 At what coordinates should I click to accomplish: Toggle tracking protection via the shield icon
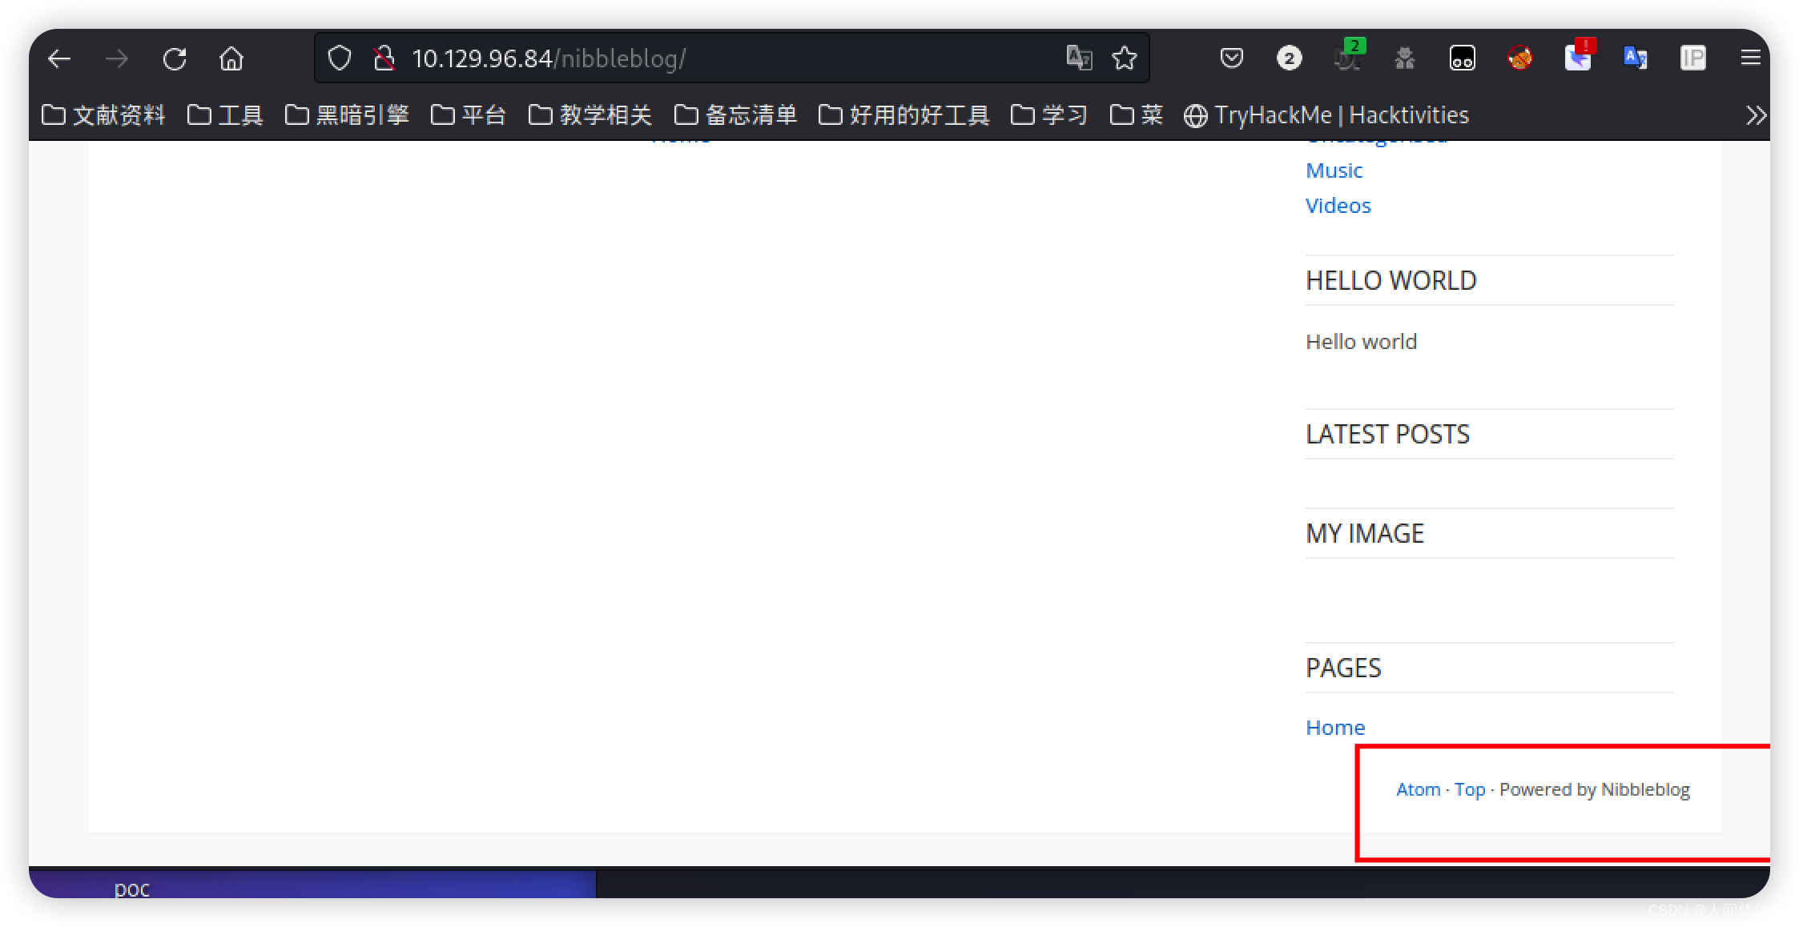(x=340, y=58)
